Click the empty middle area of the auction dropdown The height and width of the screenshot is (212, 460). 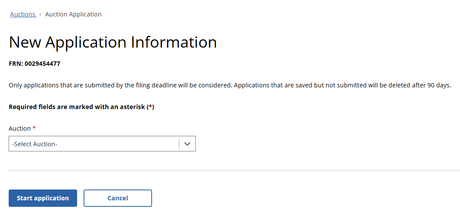(x=117, y=144)
